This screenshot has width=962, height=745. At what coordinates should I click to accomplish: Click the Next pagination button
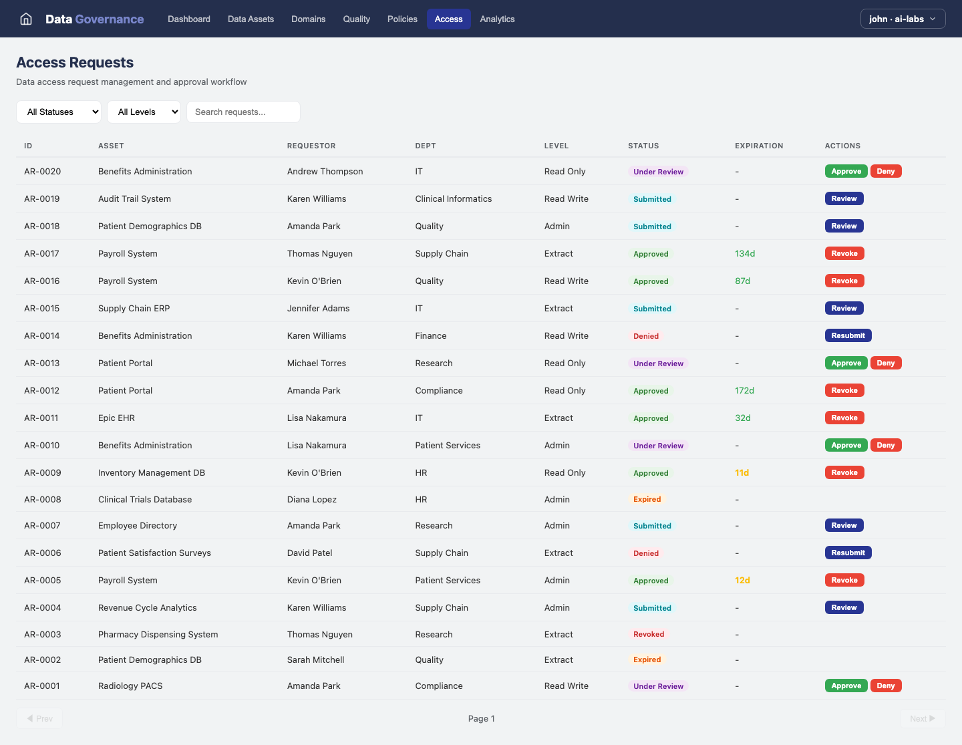922,718
